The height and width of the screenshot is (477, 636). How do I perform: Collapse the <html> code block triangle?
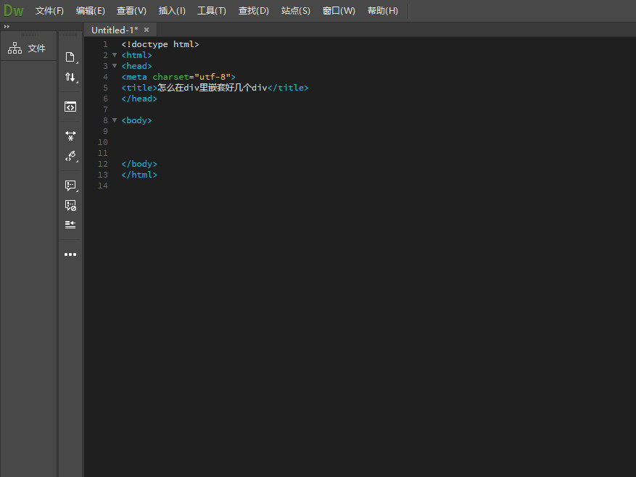[115, 55]
